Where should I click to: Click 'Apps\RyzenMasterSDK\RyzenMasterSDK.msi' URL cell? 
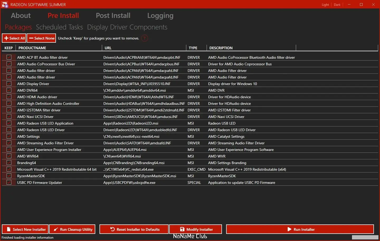140,176
